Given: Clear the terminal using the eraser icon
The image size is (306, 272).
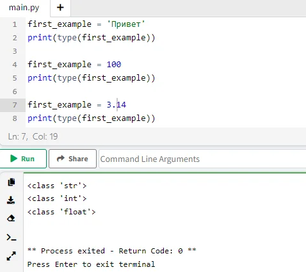Looking at the screenshot, I should click(11, 218).
